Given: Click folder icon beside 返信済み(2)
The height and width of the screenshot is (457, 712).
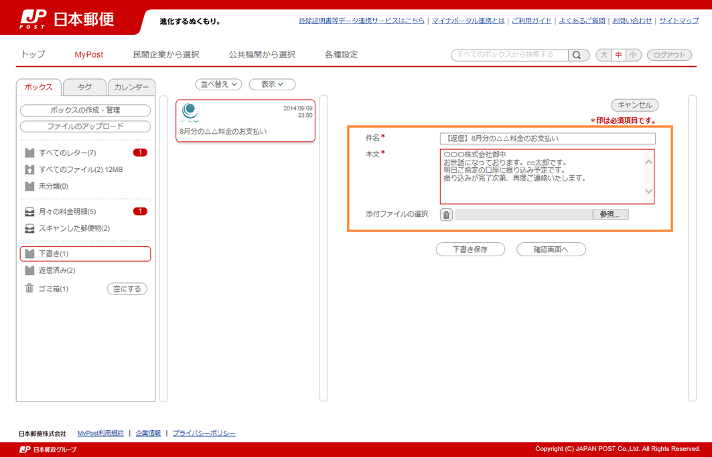Looking at the screenshot, I should 29,270.
